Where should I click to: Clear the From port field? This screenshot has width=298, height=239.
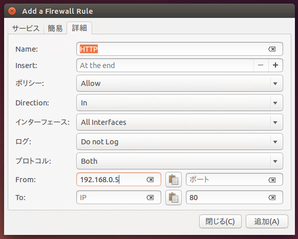pos(272,180)
